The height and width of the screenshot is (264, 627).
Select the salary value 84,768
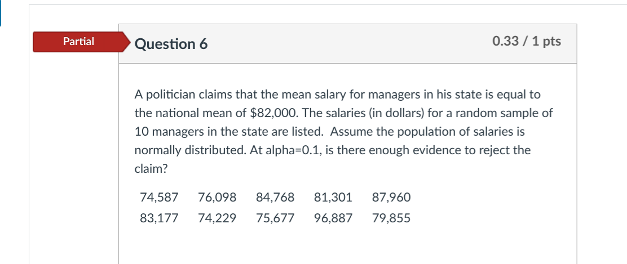[275, 198]
